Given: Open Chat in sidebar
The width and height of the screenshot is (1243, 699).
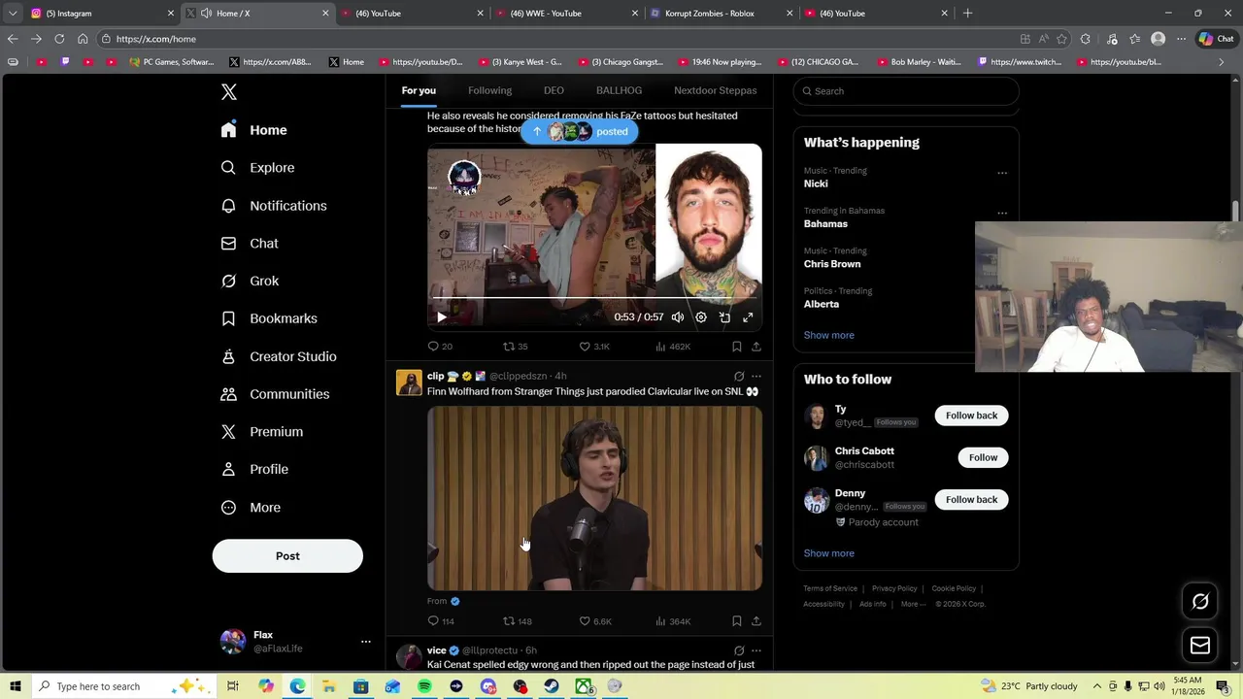Looking at the screenshot, I should tap(250, 244).
